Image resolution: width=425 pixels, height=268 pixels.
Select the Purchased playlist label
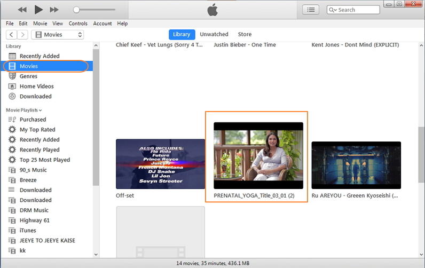point(33,120)
